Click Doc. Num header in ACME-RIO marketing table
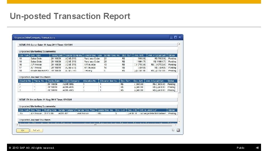Image resolution: width=268 pixels, height=151 pixels. 24,55
